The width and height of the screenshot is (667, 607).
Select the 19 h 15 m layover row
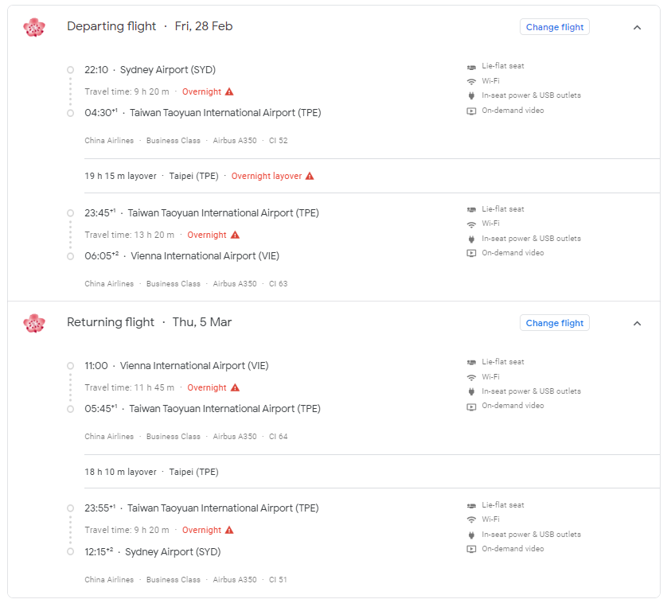pyautogui.click(x=372, y=176)
